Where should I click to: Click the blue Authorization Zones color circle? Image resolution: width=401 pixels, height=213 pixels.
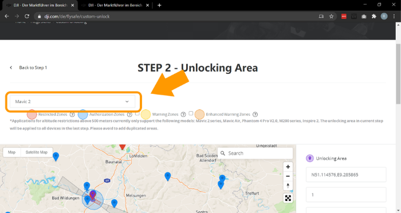[x=82, y=115]
